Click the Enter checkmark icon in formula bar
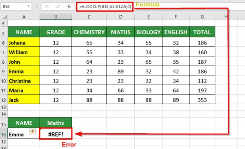 pyautogui.click(x=58, y=7)
